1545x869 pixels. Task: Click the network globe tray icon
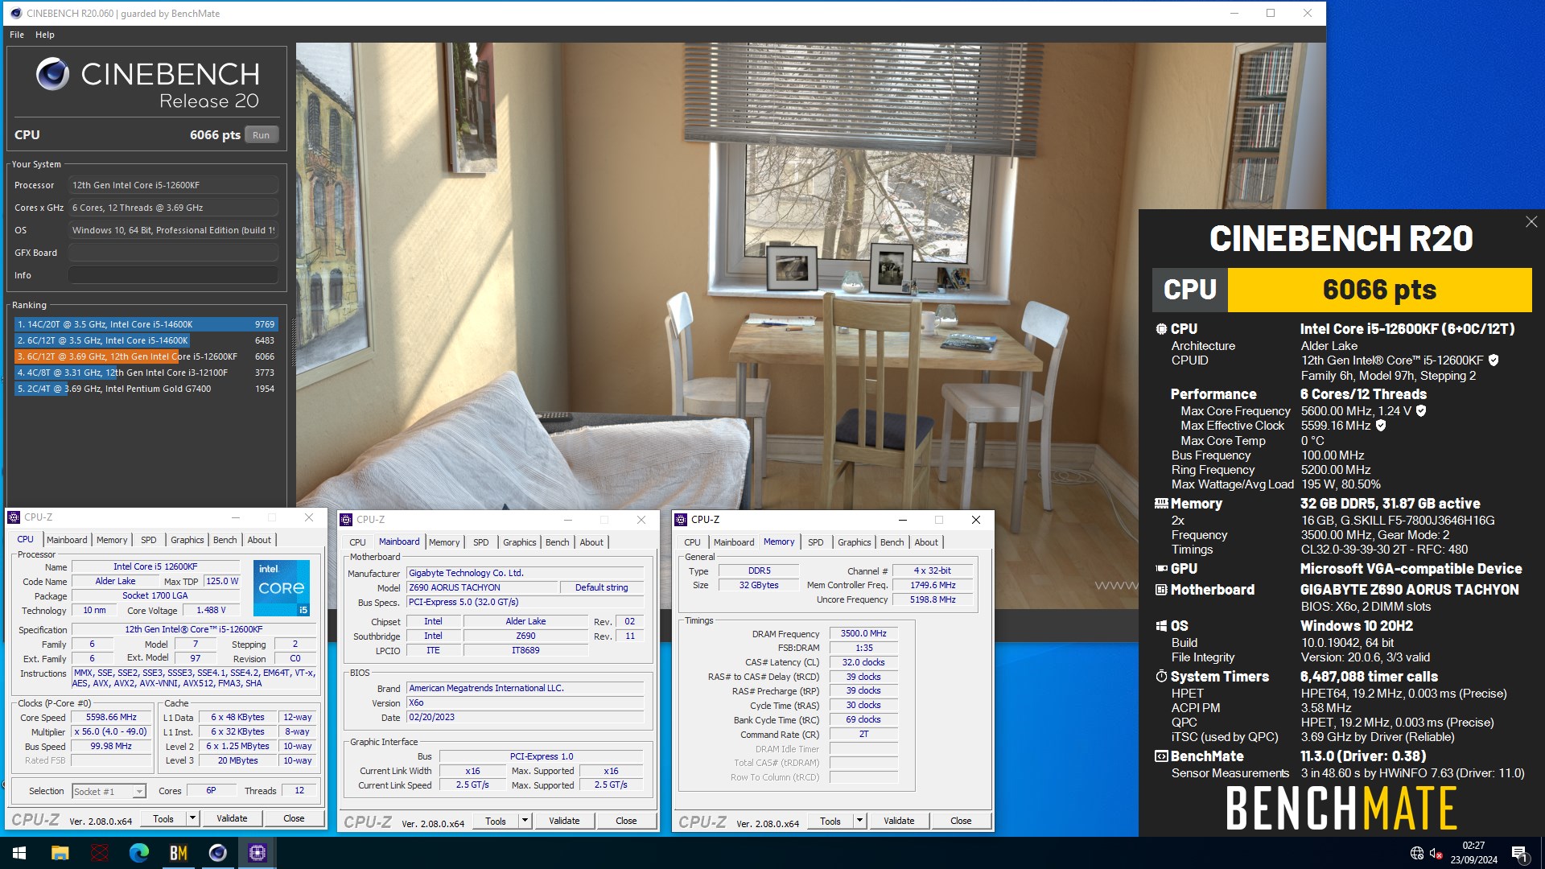[x=1417, y=853]
